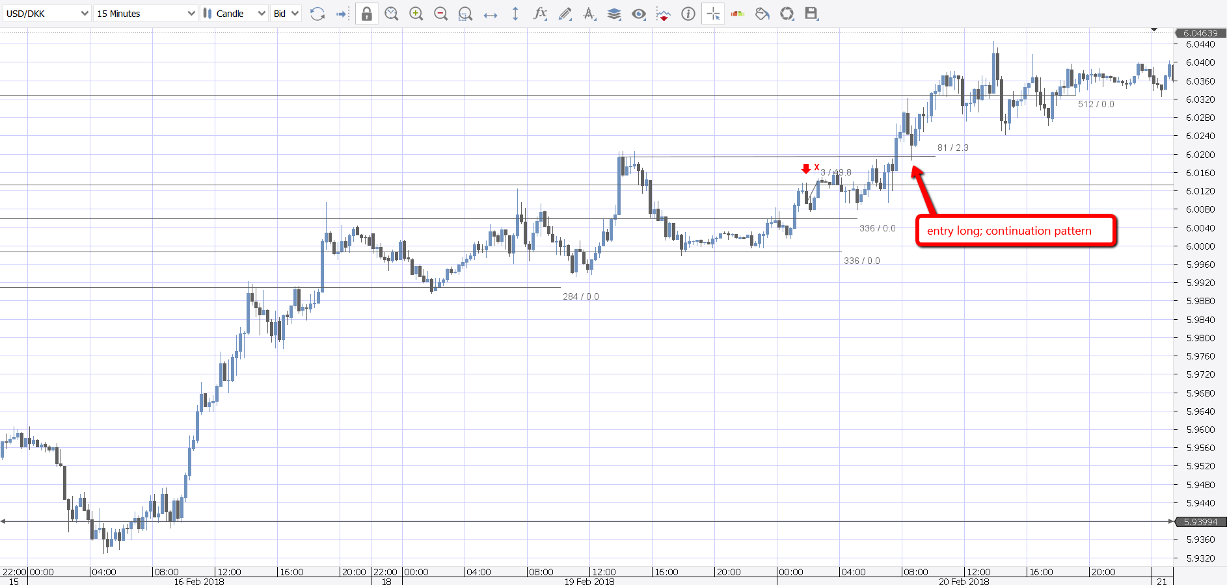Select the text annotation tool
Viewport: 1227px width, 585px height.
[x=589, y=14]
